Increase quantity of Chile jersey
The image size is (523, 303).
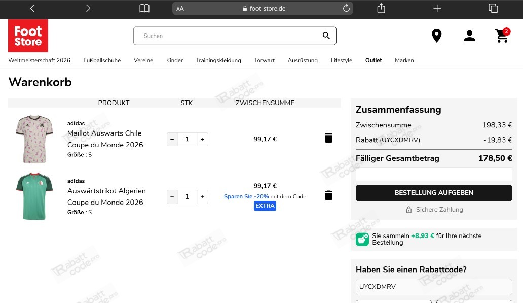click(203, 139)
